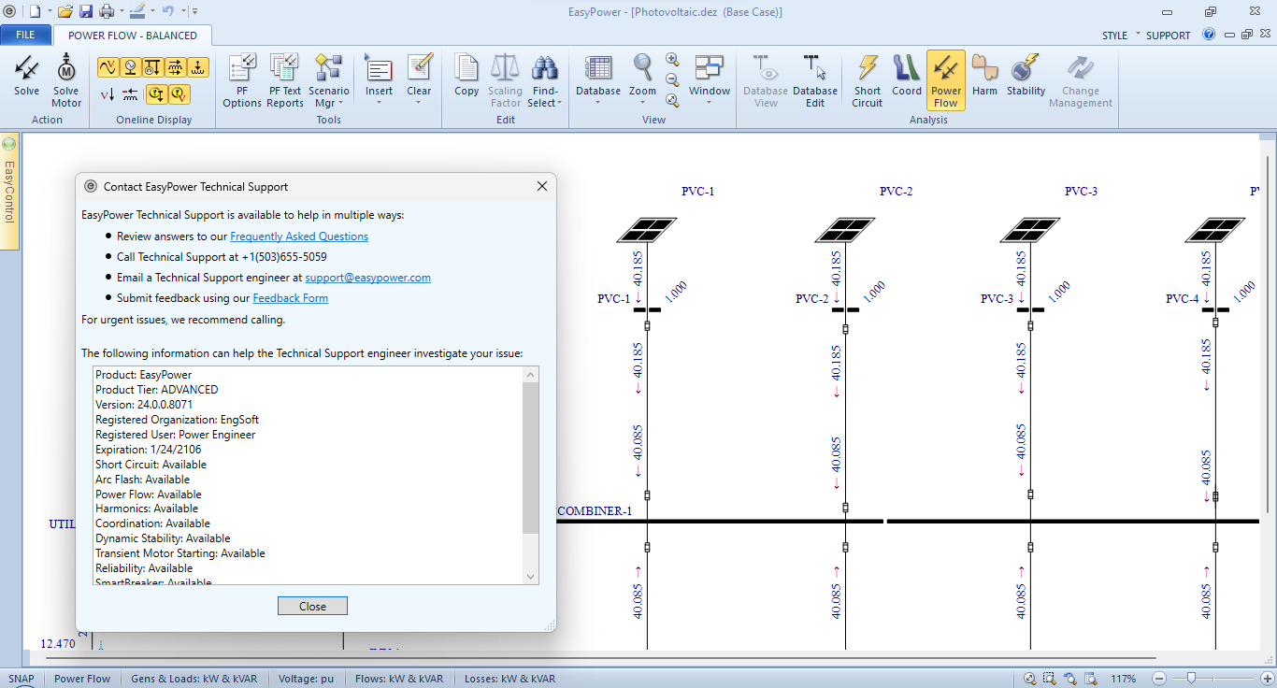Toggle overload flow warning display
The image size is (1277, 688).
coord(156,93)
